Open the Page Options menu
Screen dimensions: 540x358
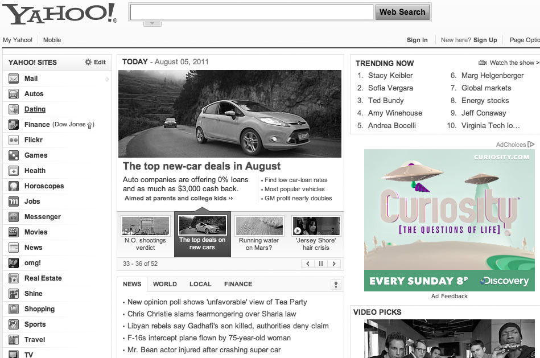pyautogui.click(x=525, y=40)
